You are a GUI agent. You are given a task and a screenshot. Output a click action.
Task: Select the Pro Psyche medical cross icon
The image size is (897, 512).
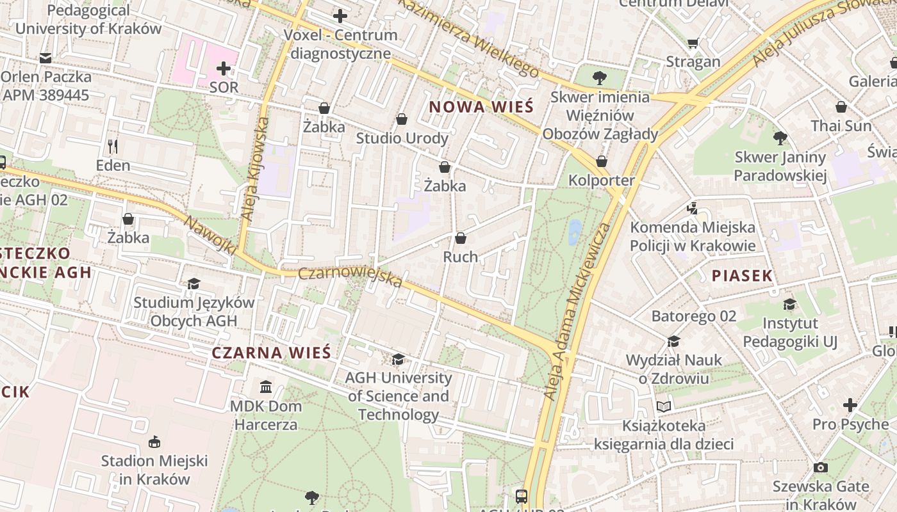pos(850,405)
